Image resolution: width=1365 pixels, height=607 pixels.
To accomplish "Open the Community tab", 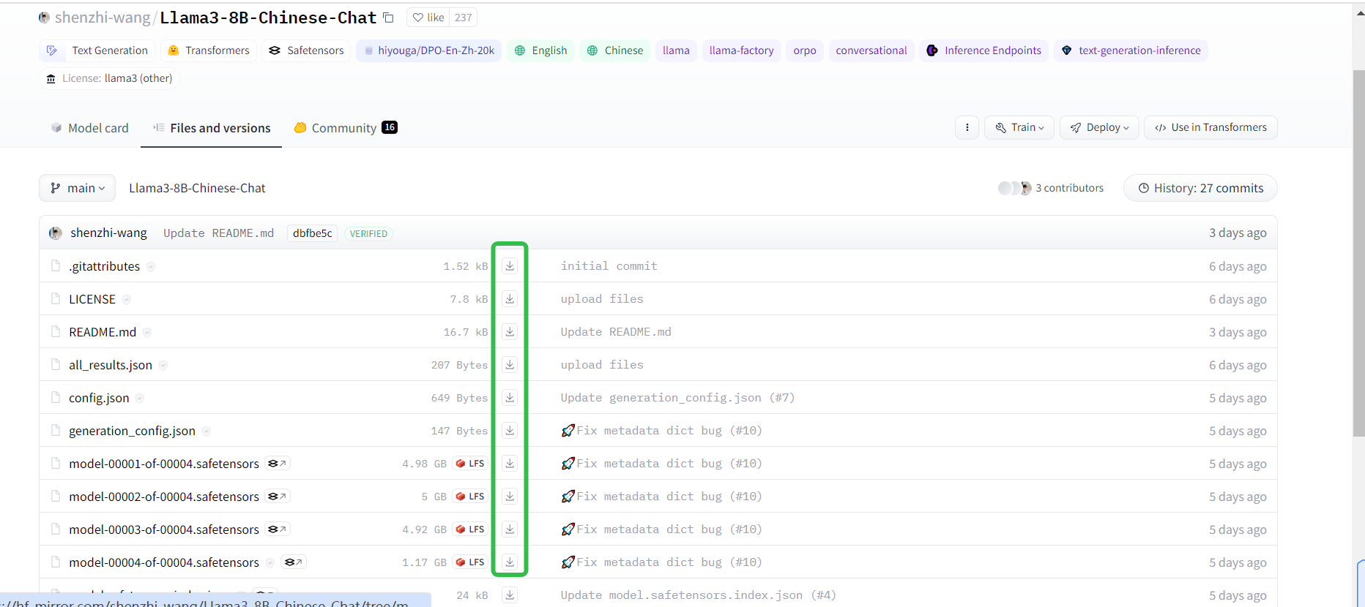I will pos(345,128).
